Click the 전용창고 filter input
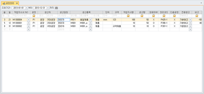 (185, 16)
